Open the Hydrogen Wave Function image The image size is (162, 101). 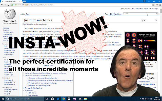[x=141, y=46]
